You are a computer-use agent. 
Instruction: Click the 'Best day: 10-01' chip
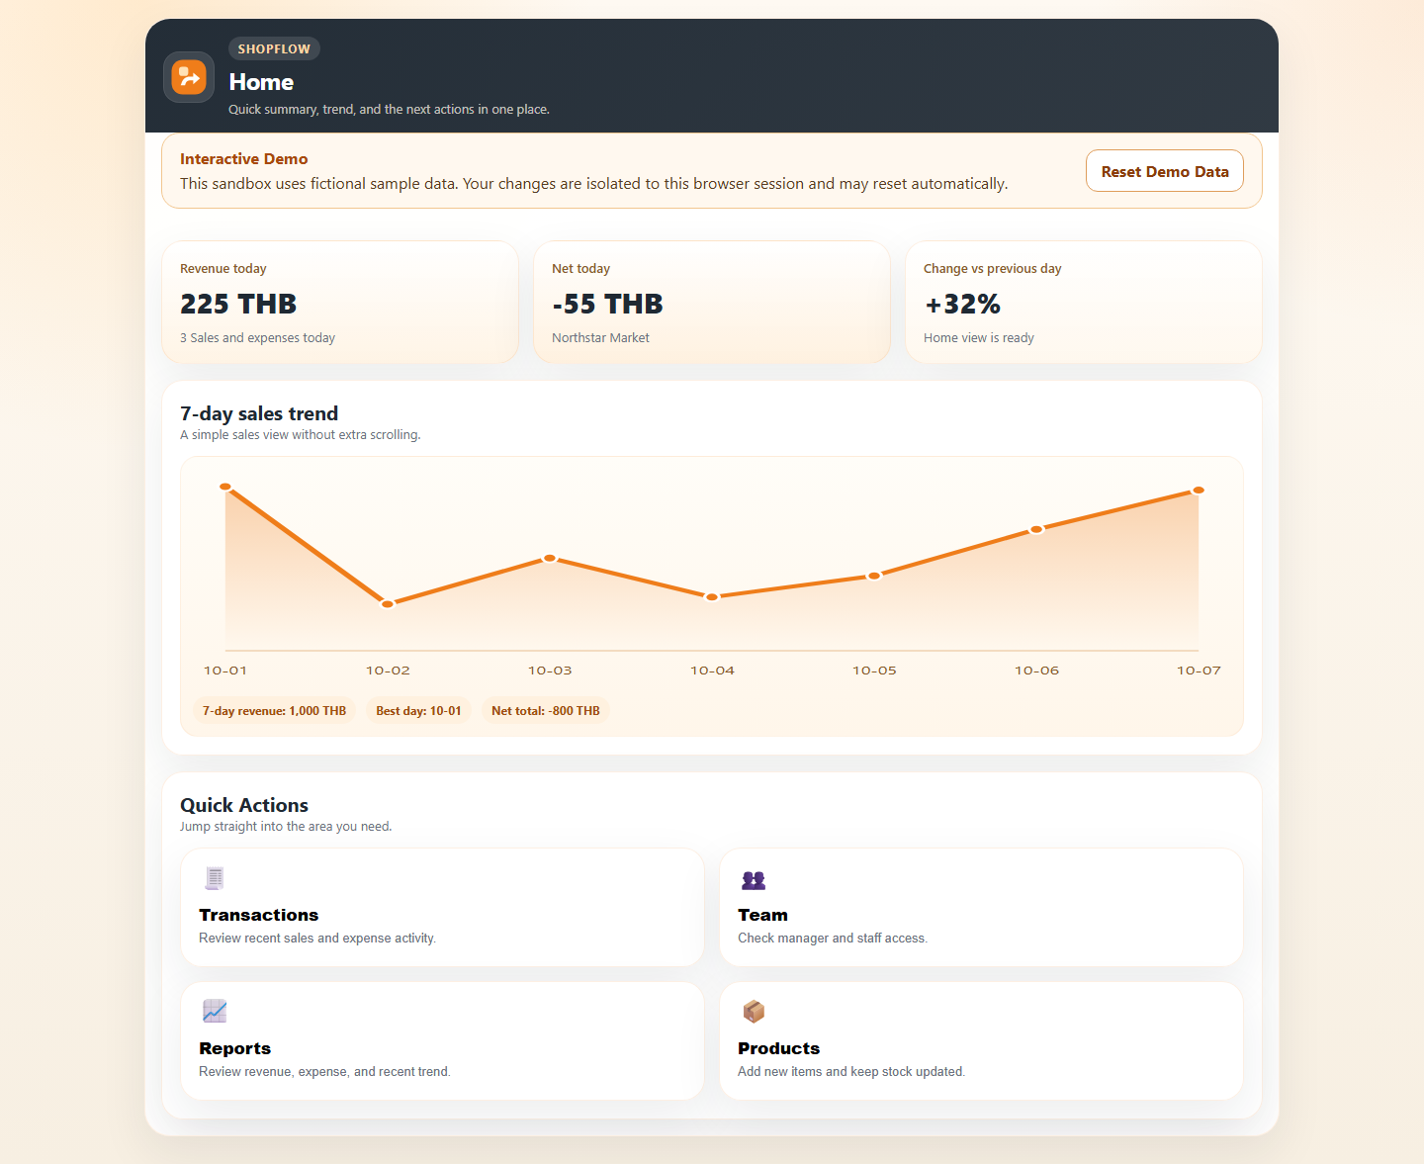click(x=418, y=710)
